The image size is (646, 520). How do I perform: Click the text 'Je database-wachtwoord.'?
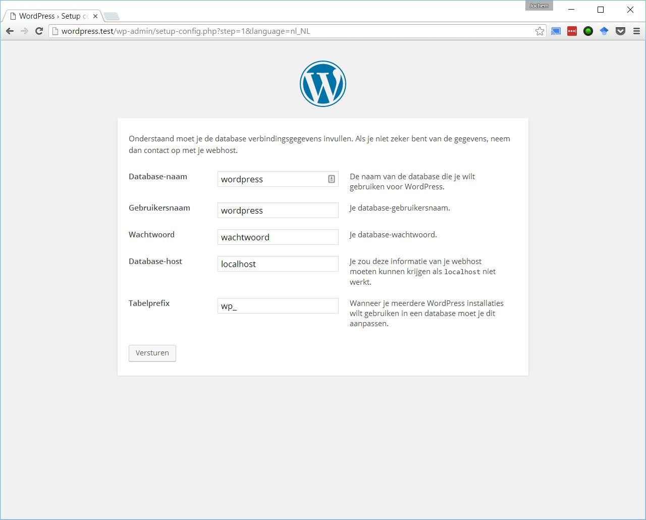(393, 235)
